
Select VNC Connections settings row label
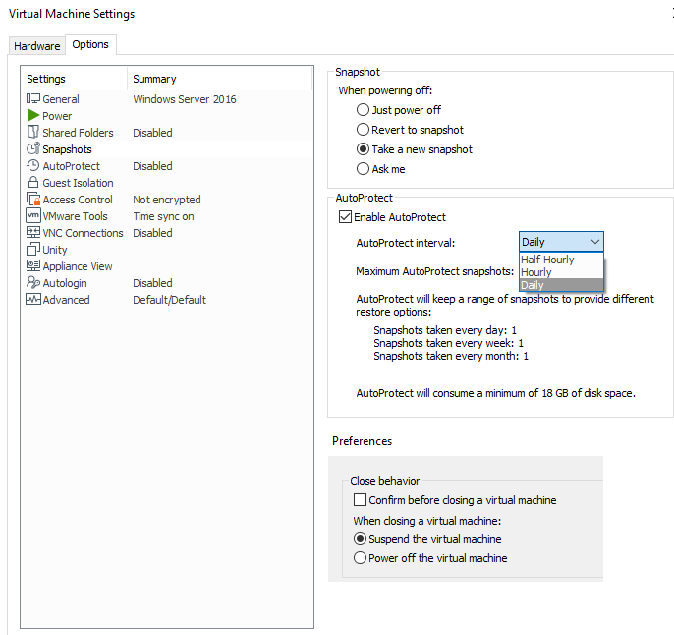tap(83, 233)
